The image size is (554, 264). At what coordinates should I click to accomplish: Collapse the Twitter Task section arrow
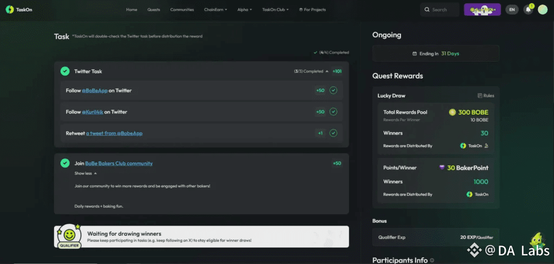(x=327, y=71)
